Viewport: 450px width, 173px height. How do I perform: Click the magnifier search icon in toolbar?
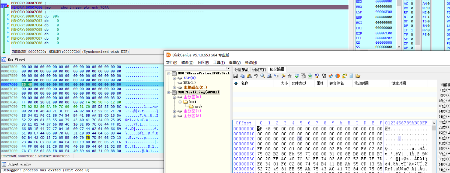(262, 76)
